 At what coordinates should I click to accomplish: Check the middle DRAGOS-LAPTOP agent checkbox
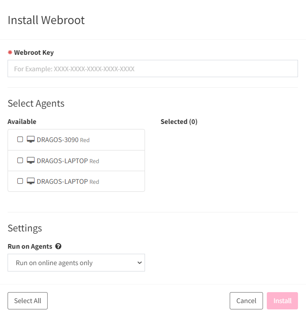[20, 160]
